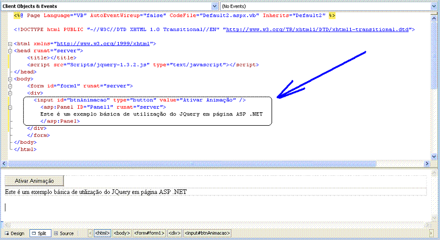
Task: Select the <form#form1> tag navigator item
Action: pyautogui.click(x=149, y=233)
